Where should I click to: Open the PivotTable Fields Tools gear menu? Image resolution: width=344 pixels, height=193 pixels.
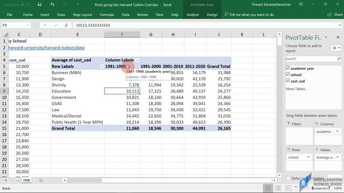(336, 48)
